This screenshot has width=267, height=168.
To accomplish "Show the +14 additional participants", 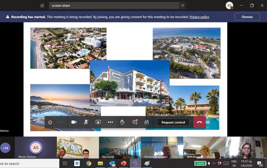I will point(5,148).
